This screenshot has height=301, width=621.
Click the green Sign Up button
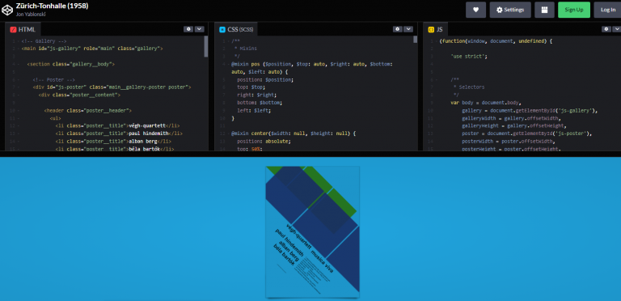(574, 10)
